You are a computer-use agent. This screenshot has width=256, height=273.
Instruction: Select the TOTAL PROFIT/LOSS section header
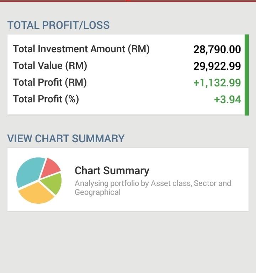click(59, 25)
